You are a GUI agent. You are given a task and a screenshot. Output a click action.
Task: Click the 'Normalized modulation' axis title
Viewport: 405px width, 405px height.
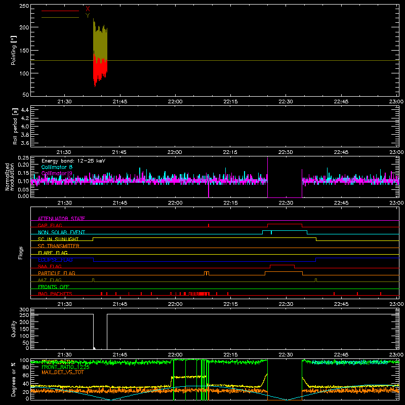click(x=10, y=177)
